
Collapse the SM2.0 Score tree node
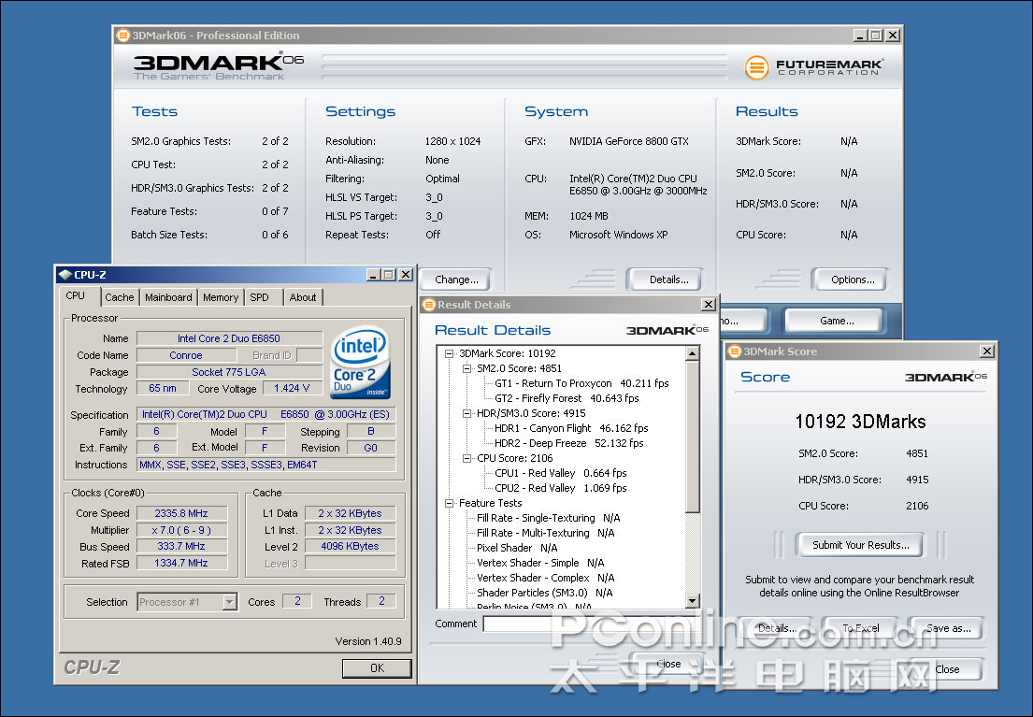[467, 369]
